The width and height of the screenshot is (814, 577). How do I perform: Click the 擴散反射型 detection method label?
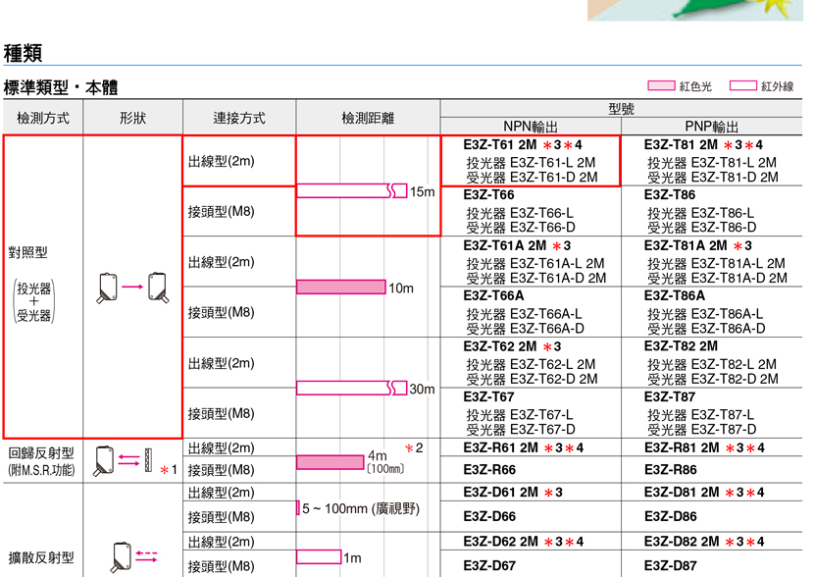click(x=41, y=557)
